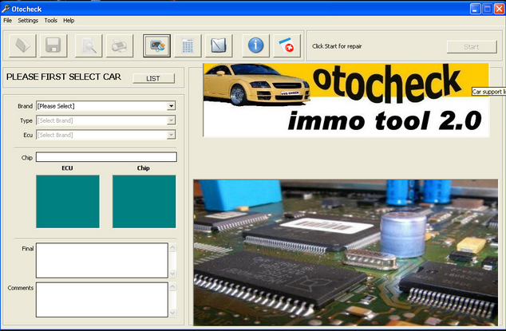Click the open file toolbar icon
Image resolution: width=506 pixels, height=331 pixels.
tap(22, 45)
